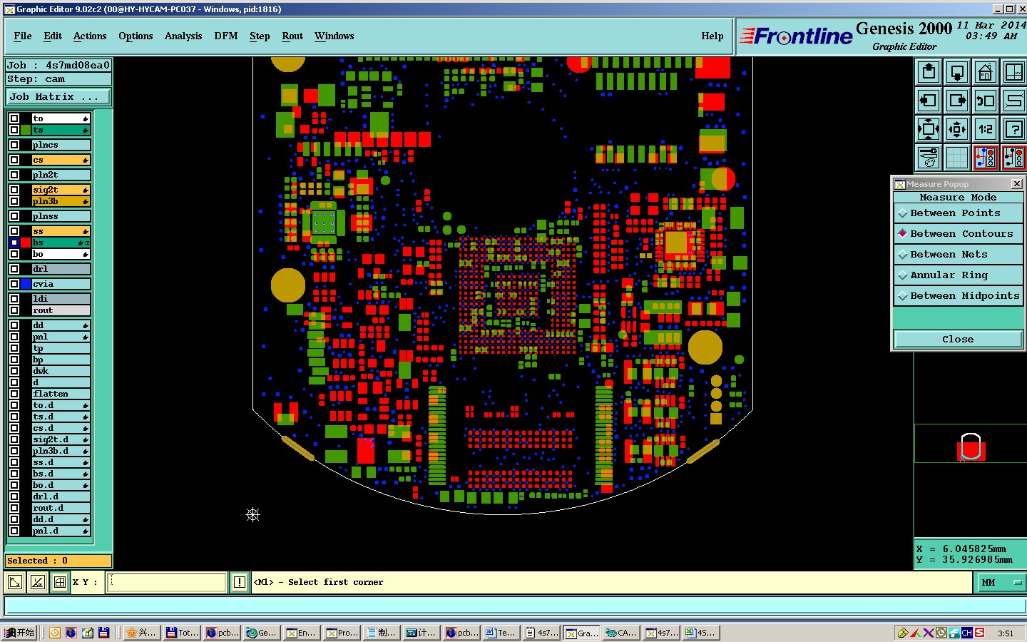This screenshot has width=1027, height=642.
Task: Click the 'Tot...' taskbar button
Action: tap(183, 633)
